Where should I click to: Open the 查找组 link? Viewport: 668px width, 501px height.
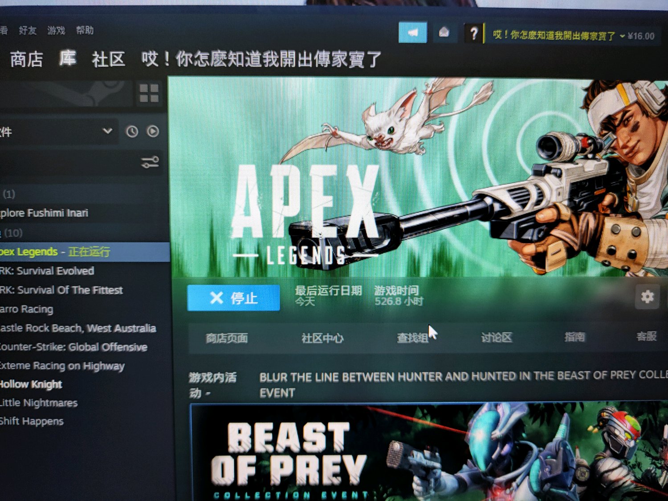[412, 338]
